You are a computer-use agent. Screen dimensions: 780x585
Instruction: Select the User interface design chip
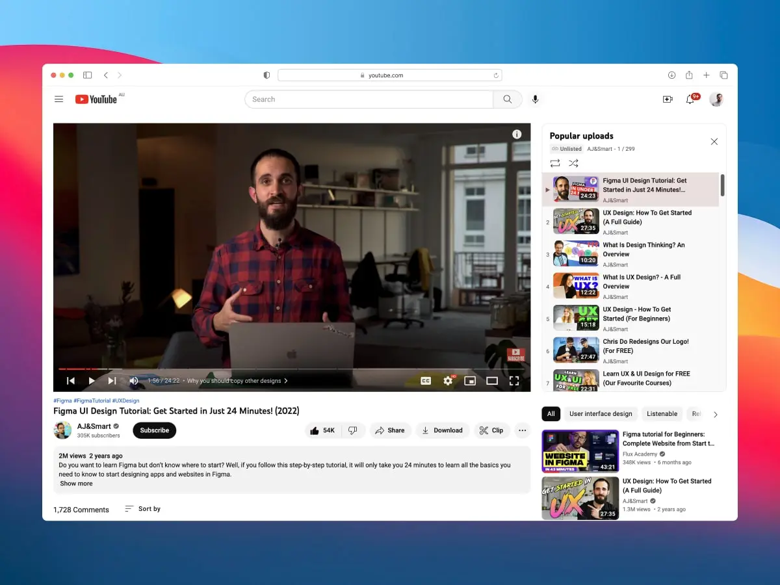601,414
